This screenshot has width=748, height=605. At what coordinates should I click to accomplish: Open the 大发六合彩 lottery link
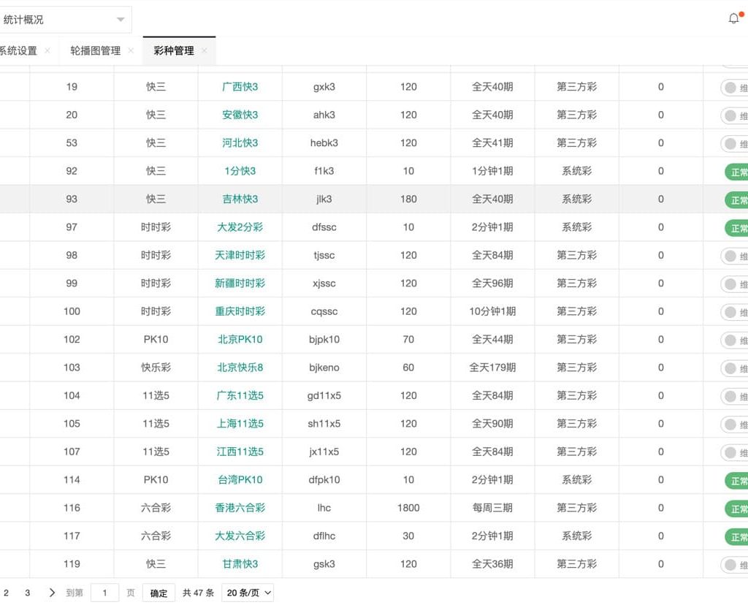click(240, 536)
